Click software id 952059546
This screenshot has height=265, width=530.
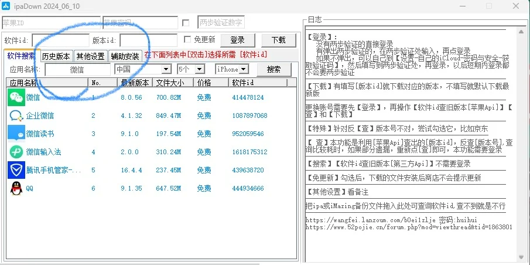pos(248,134)
